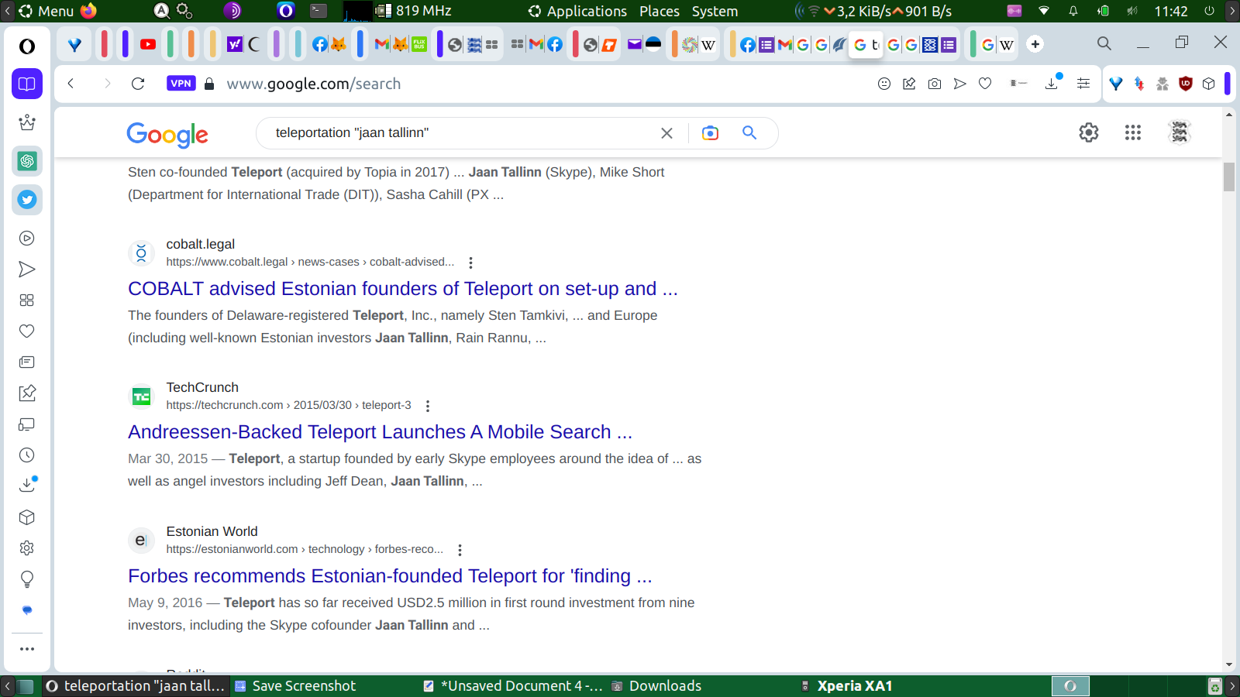Open a new tab with plus button
Screen dimensions: 1240x697
click(1035, 44)
